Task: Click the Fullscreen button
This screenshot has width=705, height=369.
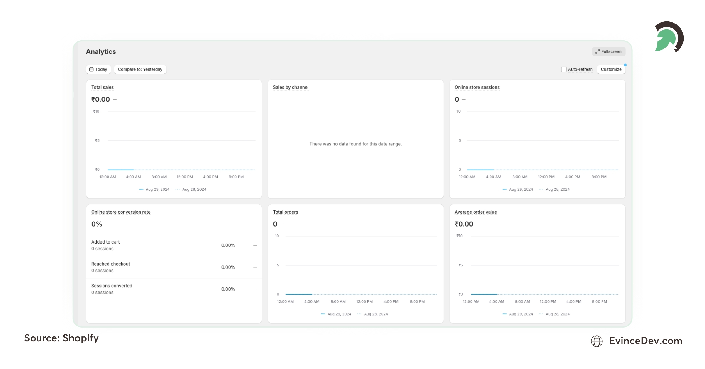Action: 609,51
